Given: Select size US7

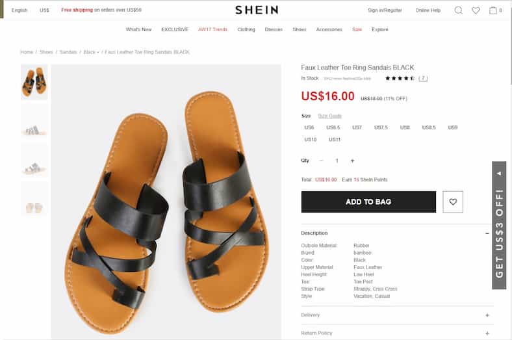Looking at the screenshot, I should click(x=357, y=127).
